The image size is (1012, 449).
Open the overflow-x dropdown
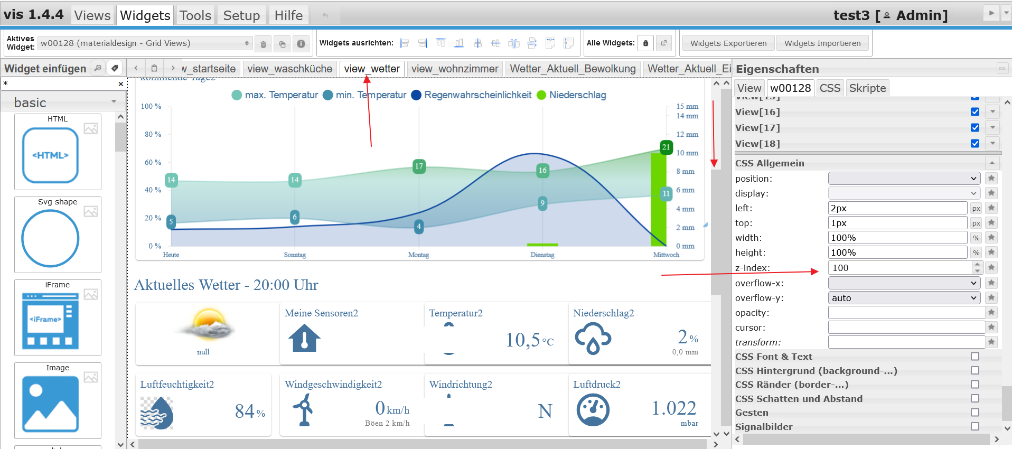click(x=904, y=283)
